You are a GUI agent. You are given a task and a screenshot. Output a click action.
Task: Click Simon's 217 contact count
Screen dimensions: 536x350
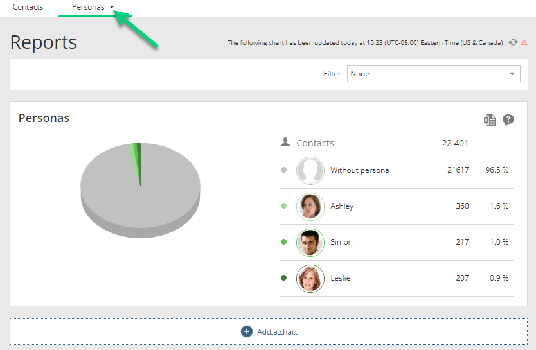pos(462,241)
